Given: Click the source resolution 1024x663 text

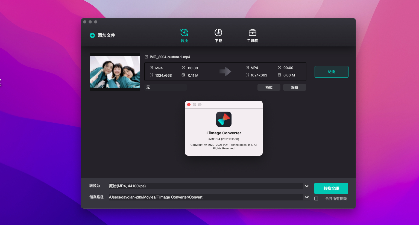Looking at the screenshot, I should click(163, 75).
